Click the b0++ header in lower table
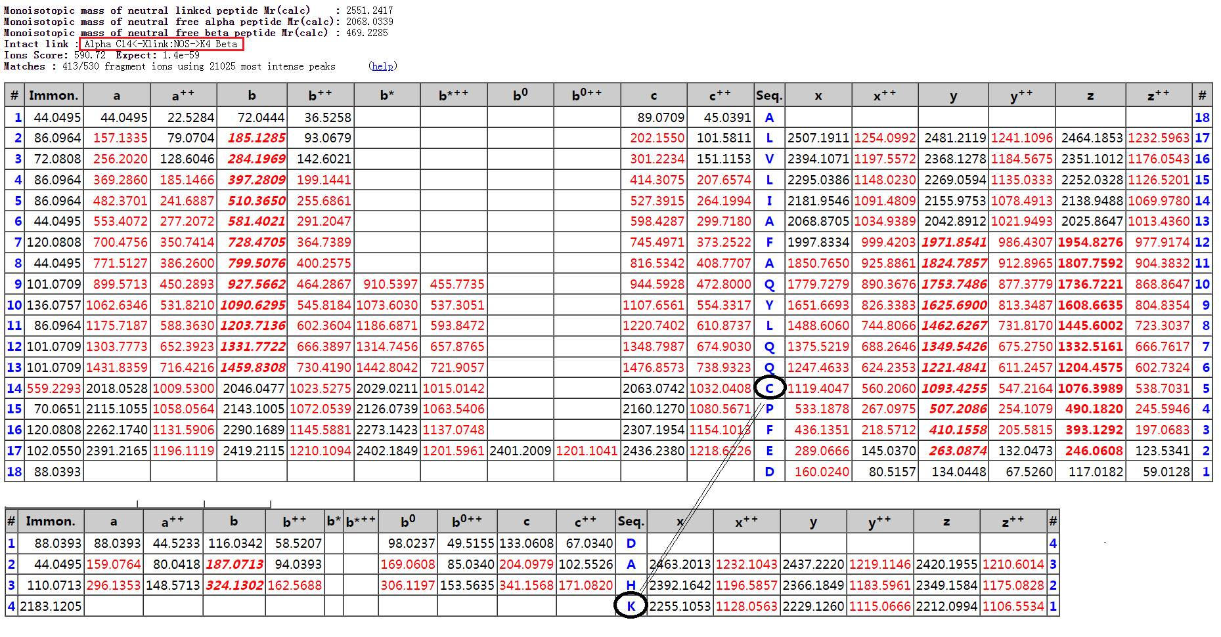The height and width of the screenshot is (637, 1221). tap(466, 522)
